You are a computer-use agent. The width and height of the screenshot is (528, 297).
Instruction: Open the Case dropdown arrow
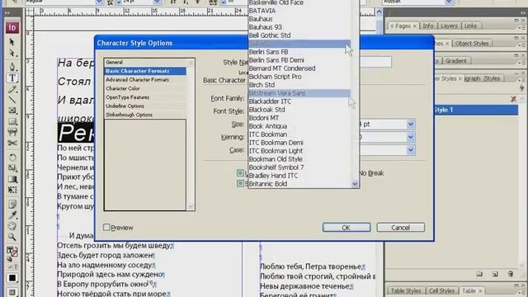pyautogui.click(x=411, y=150)
